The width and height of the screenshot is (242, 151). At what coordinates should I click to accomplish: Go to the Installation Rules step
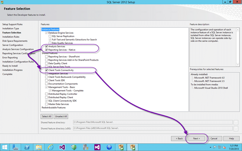click(11, 37)
